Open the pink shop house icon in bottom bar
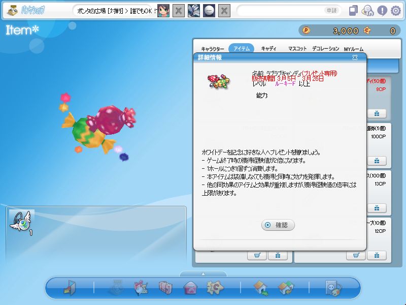406x305 pixels. [x=190, y=288]
